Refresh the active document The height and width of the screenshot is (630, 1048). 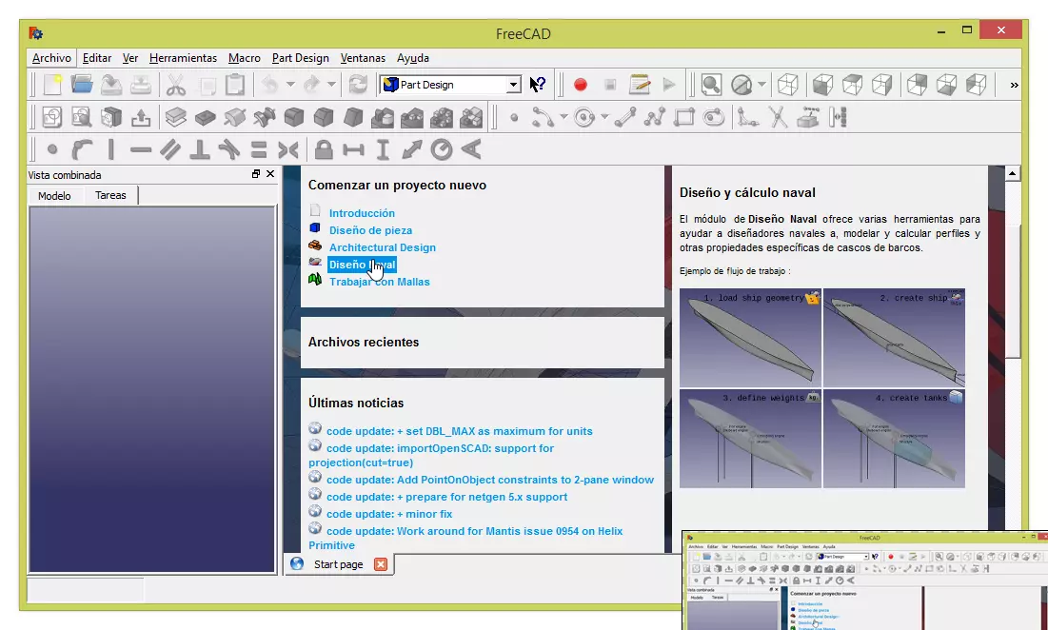pos(359,85)
